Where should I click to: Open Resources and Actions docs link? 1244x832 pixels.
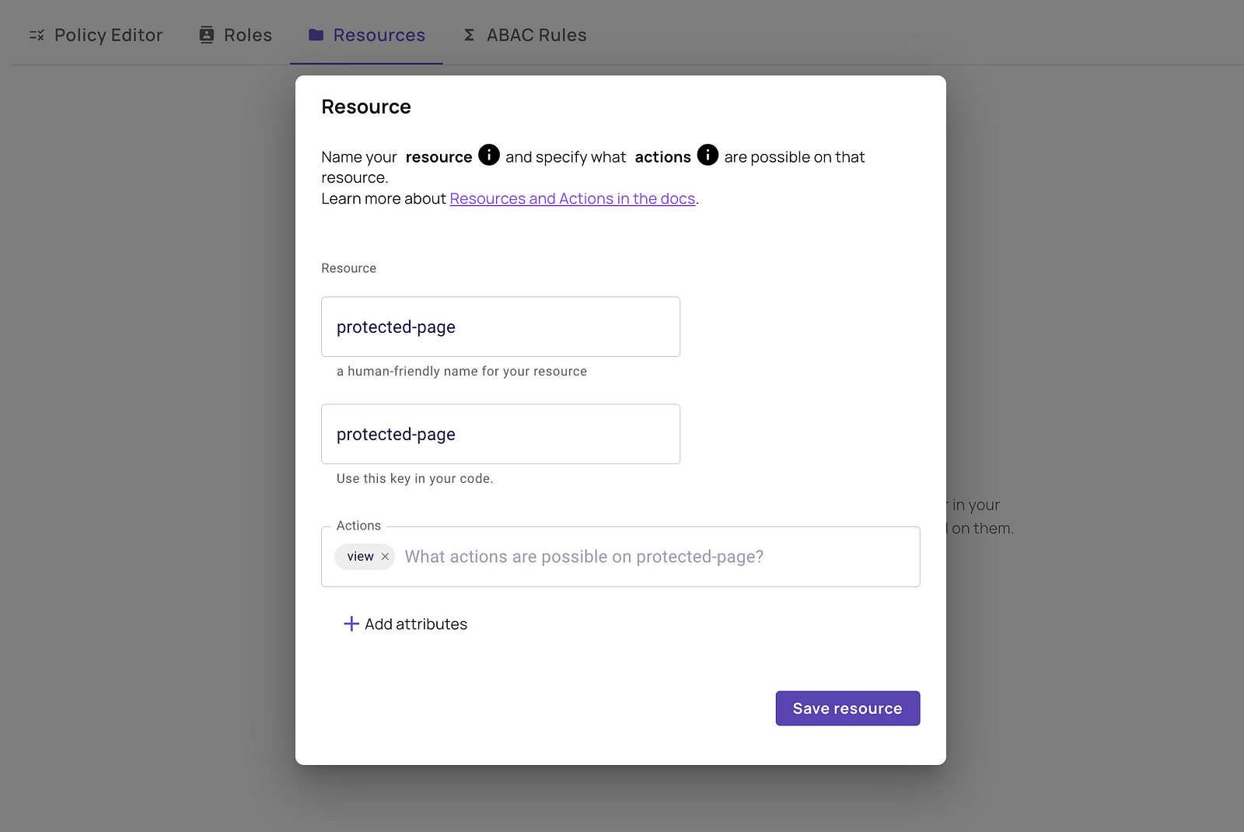[x=572, y=198]
